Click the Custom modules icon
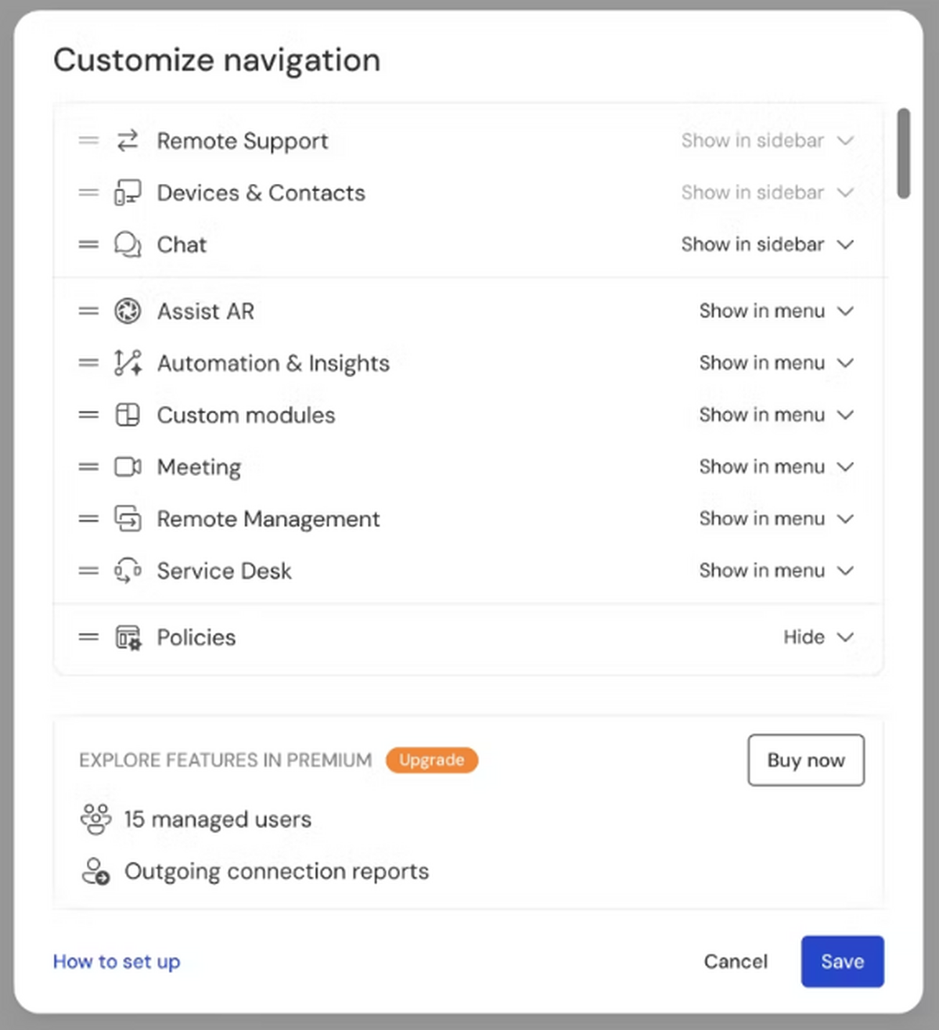The width and height of the screenshot is (939, 1030). 128,415
